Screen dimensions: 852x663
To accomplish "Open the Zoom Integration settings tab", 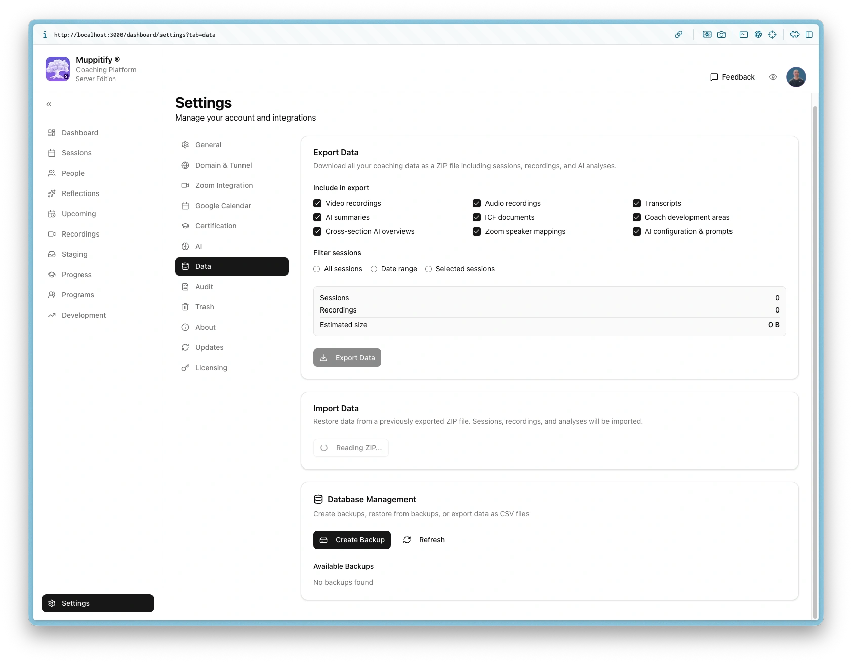I will (224, 185).
